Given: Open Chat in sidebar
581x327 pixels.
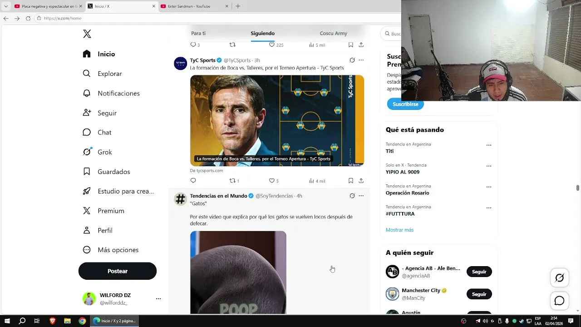Looking at the screenshot, I should (97, 132).
